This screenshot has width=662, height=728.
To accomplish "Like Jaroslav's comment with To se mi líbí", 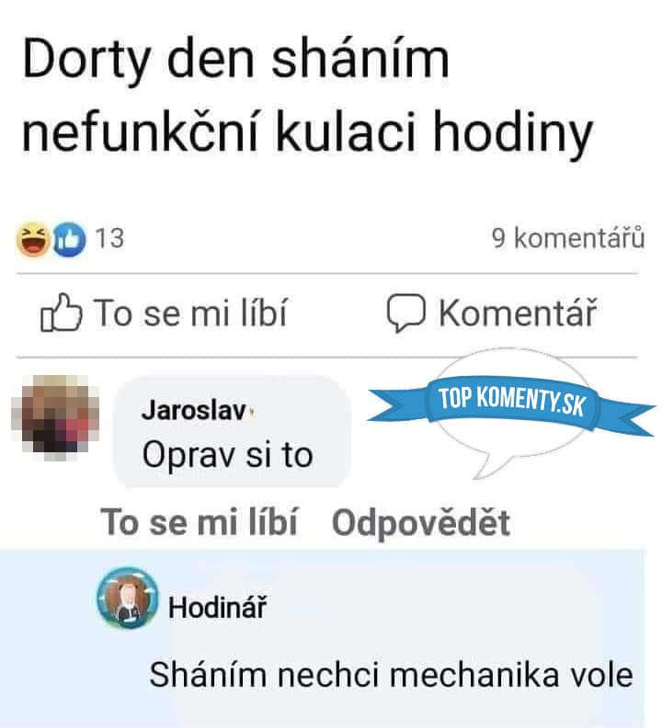I will click(199, 522).
